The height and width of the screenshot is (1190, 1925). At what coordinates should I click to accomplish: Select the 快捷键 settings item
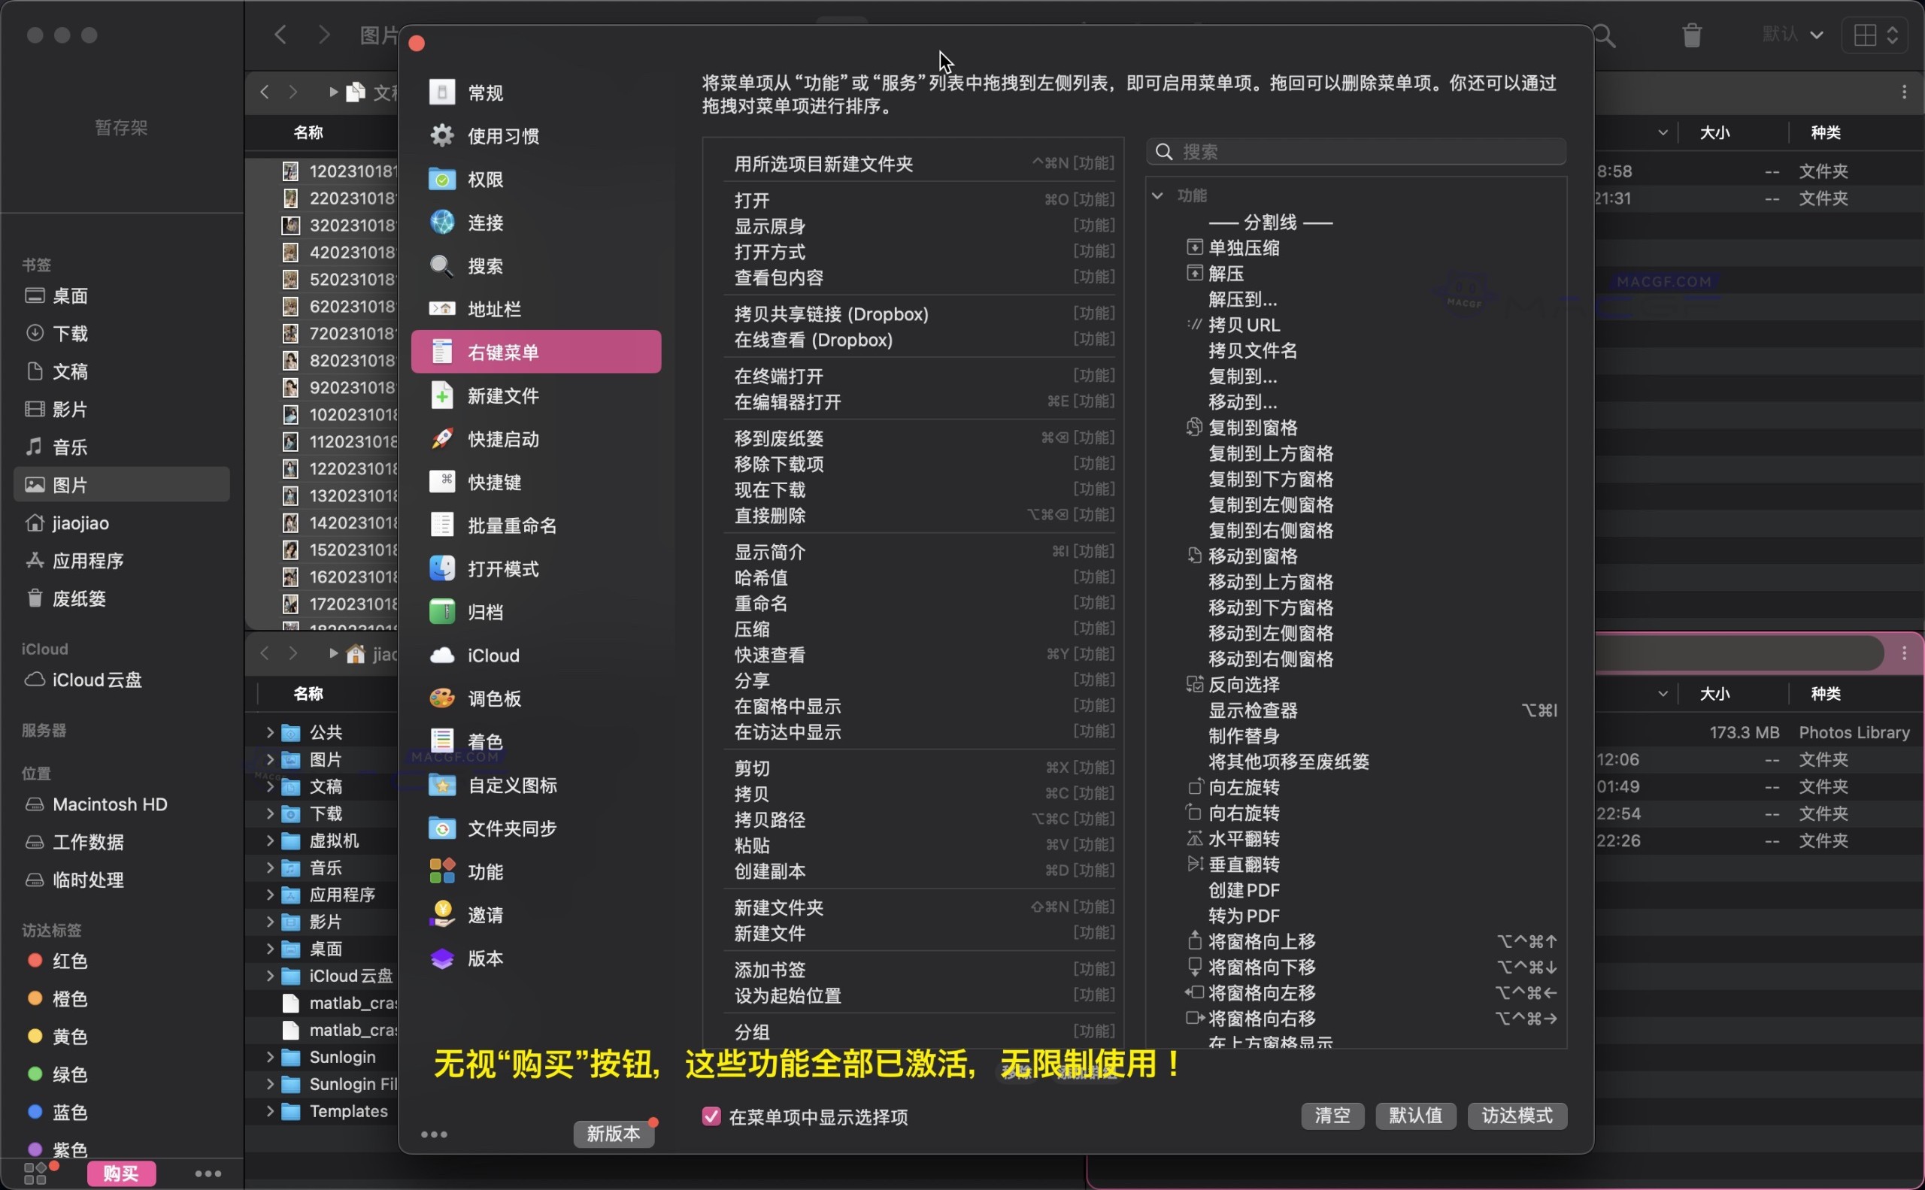point(496,483)
